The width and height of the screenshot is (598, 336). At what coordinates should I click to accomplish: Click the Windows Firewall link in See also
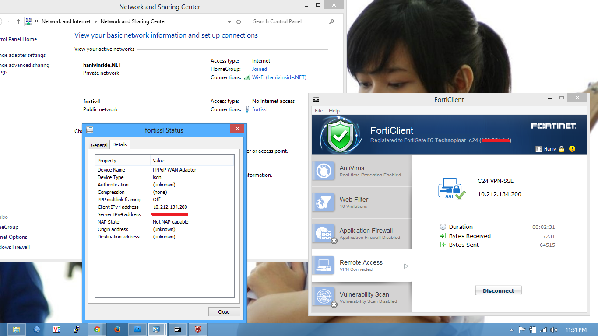(15, 247)
